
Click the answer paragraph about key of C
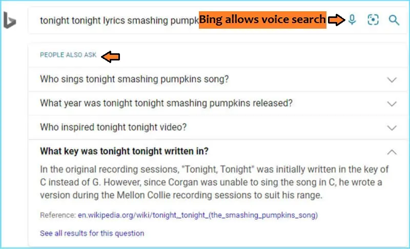214,182
